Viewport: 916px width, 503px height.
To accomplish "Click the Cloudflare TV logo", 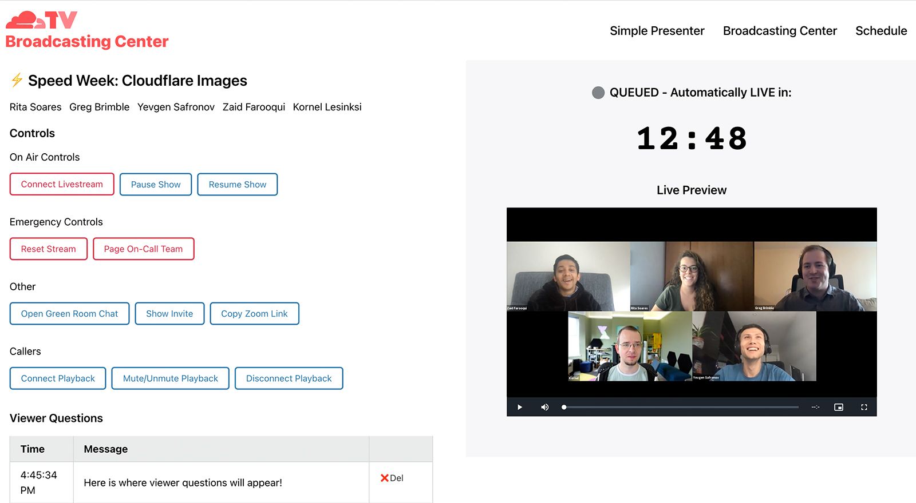I will pyautogui.click(x=41, y=20).
